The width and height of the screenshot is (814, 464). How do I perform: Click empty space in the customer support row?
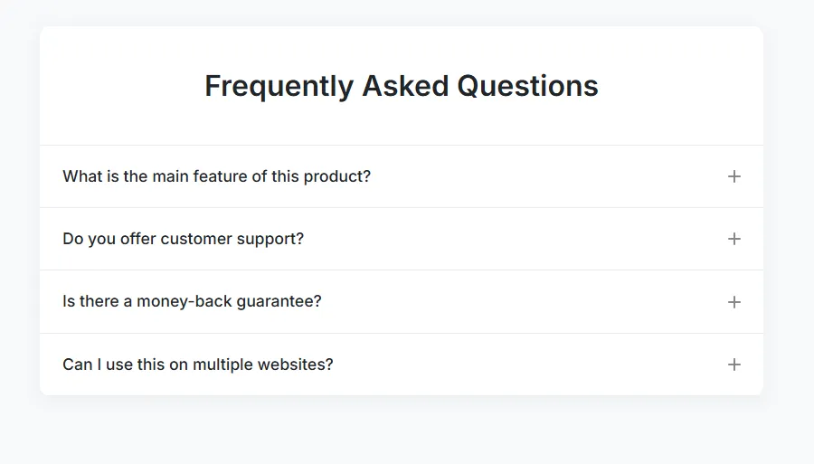(516, 239)
